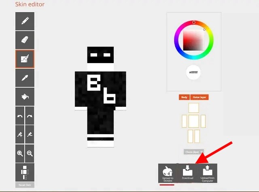259x192 pixels.
Task: Redo the last edit
Action: 30,116
